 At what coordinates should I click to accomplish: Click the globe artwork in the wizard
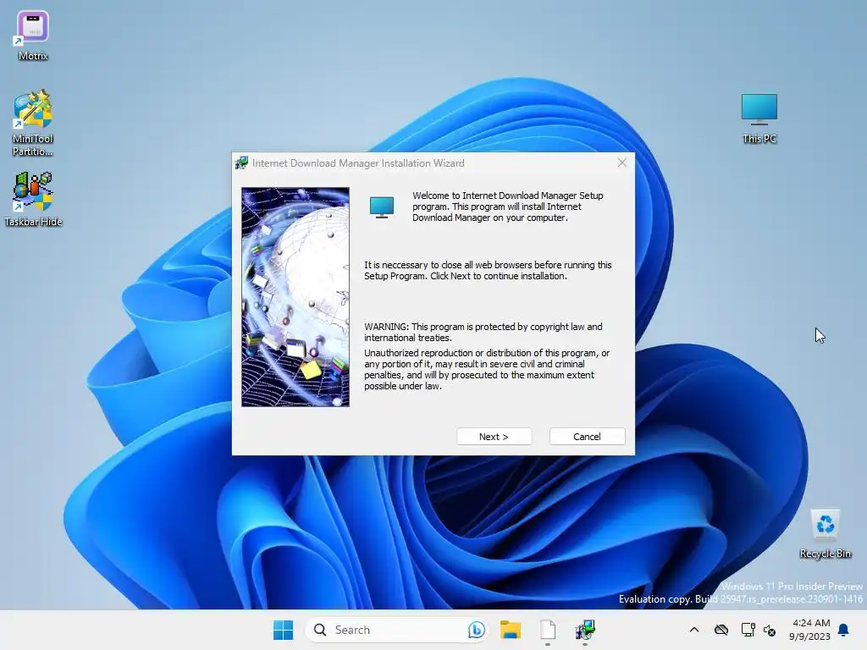click(x=295, y=297)
